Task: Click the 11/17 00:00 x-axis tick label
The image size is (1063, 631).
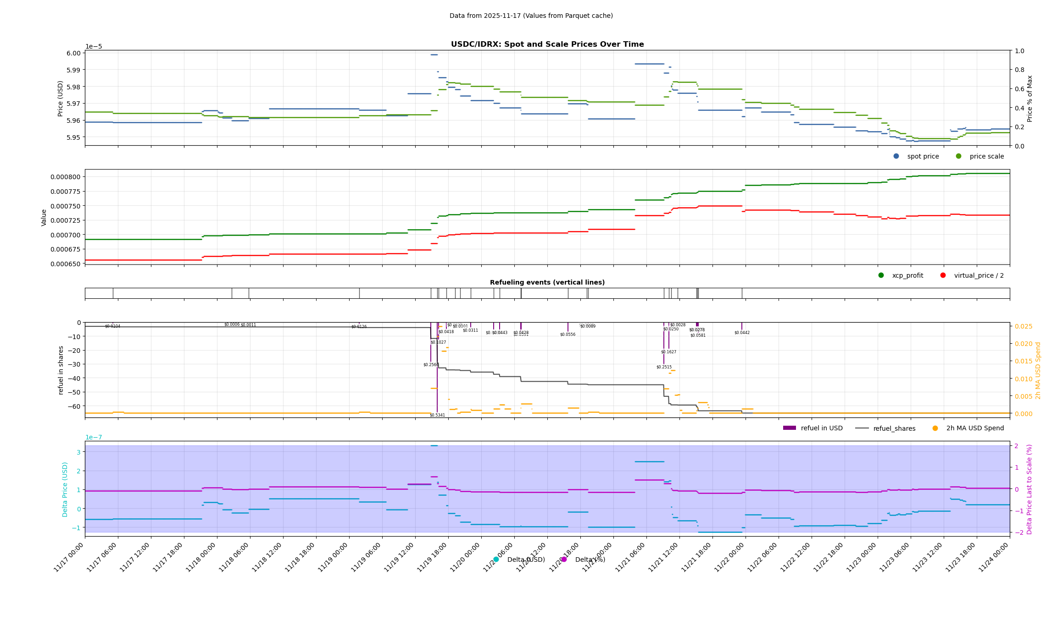Action: [x=69, y=557]
